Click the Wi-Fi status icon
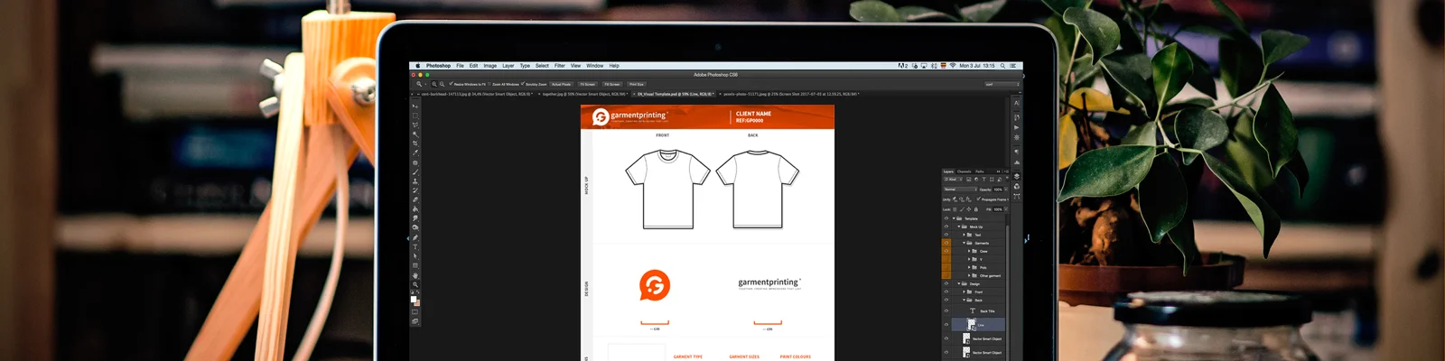 tap(953, 66)
